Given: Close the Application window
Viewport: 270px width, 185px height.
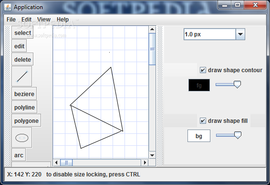Looking at the screenshot, I should point(255,5).
